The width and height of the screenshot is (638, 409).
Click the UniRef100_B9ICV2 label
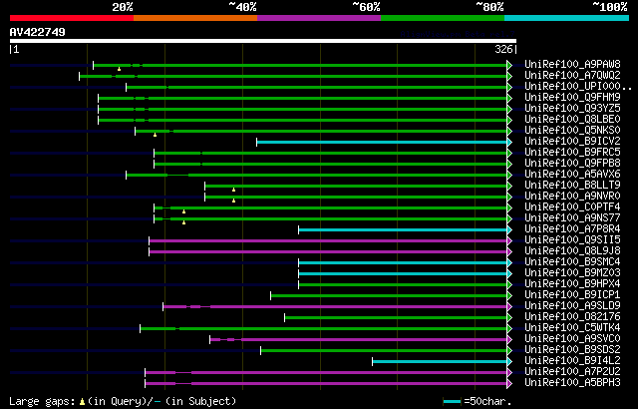click(572, 142)
